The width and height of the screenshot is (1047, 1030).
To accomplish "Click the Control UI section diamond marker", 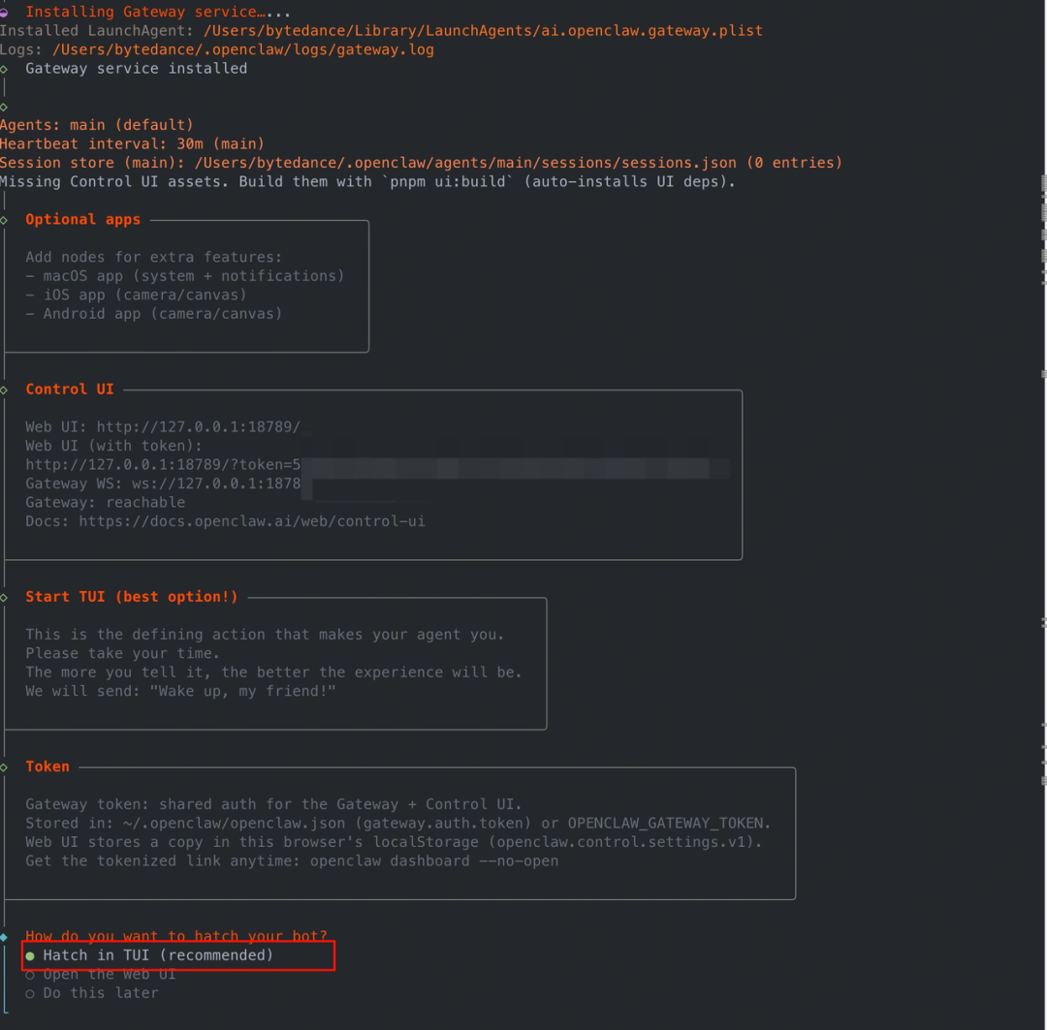I will click(x=5, y=390).
